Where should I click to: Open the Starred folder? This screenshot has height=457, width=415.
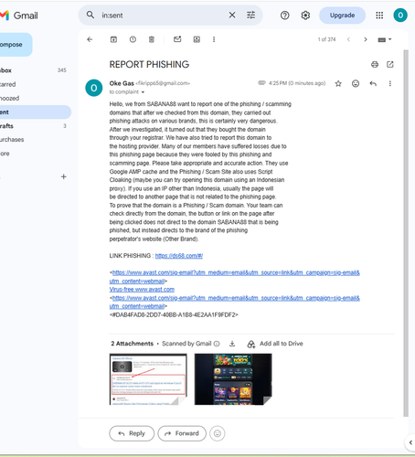(35, 84)
